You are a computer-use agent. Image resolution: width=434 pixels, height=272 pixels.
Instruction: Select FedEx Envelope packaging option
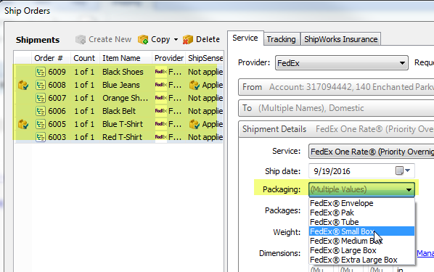361,203
